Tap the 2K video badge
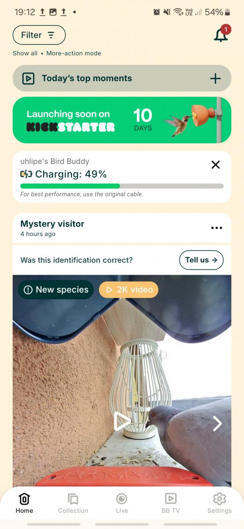Viewport: 244px width, 529px height. point(129,290)
